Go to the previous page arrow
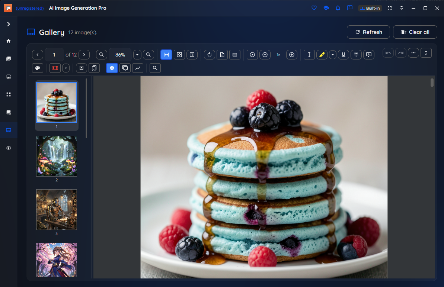This screenshot has height=287, width=444. pyautogui.click(x=38, y=55)
